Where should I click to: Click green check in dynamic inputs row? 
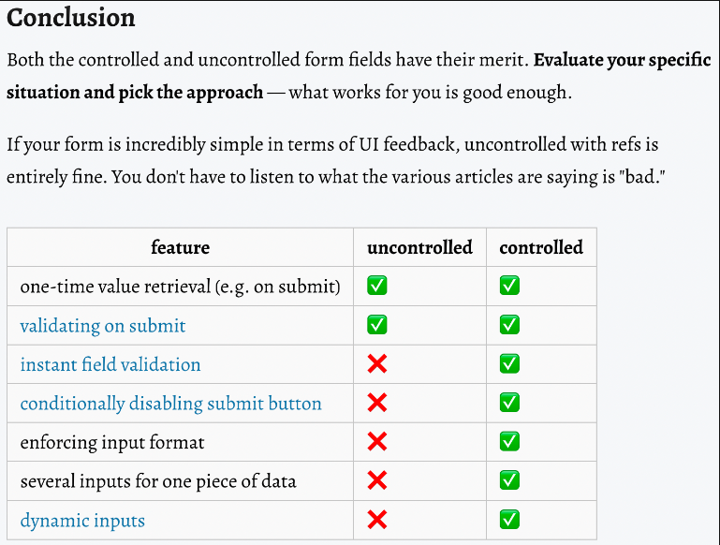pos(509,520)
